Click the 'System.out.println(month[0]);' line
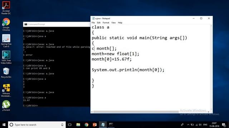 pyautogui.click(x=128, y=70)
